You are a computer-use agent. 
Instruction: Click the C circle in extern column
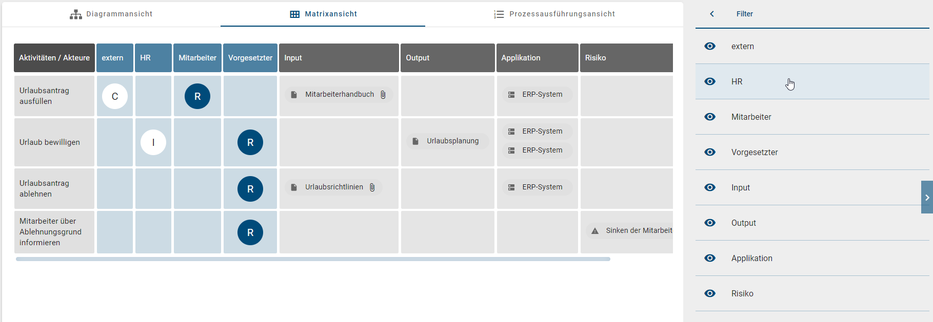click(115, 96)
